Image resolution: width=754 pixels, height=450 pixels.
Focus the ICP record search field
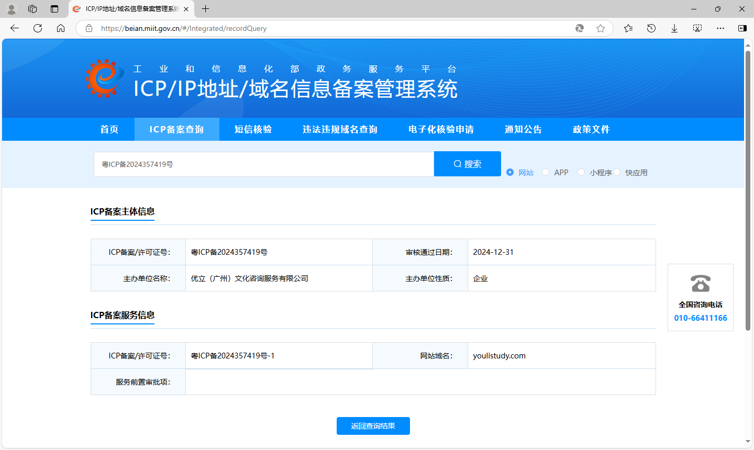264,164
